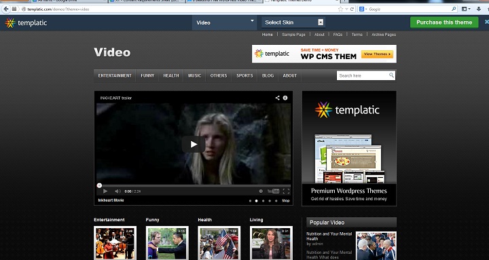Open the Entertainment orchestra video thumbnail
Viewport: 489px width, 260px height.
point(115,243)
